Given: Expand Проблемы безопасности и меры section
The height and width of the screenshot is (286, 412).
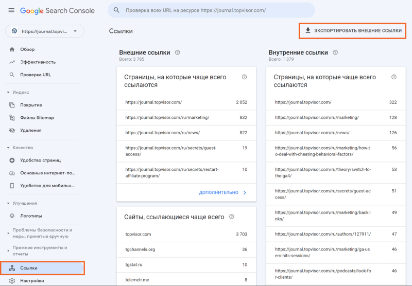Looking at the screenshot, I should [8, 233].
